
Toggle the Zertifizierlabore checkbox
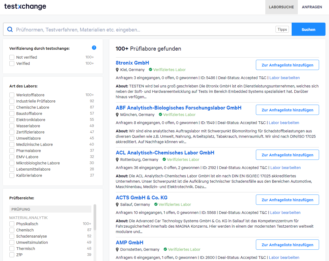[x=12, y=132]
